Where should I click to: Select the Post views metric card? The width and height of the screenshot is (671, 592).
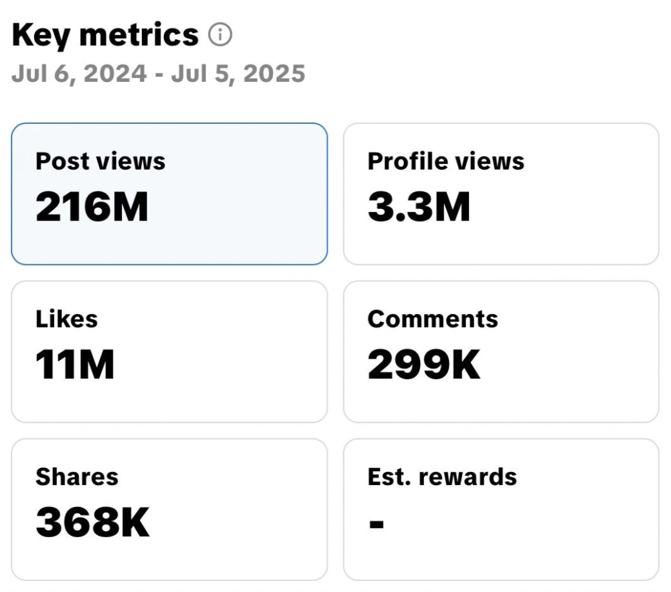tap(170, 193)
